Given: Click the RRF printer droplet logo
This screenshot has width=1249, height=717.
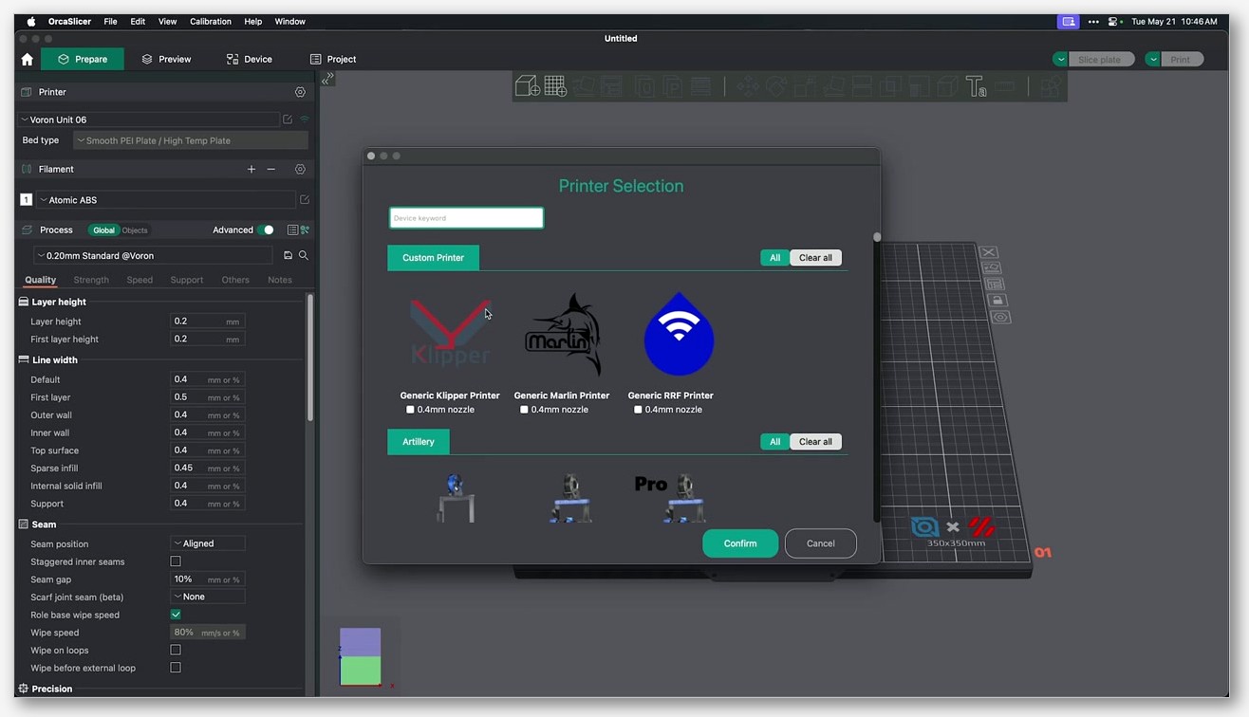Looking at the screenshot, I should click(x=678, y=334).
